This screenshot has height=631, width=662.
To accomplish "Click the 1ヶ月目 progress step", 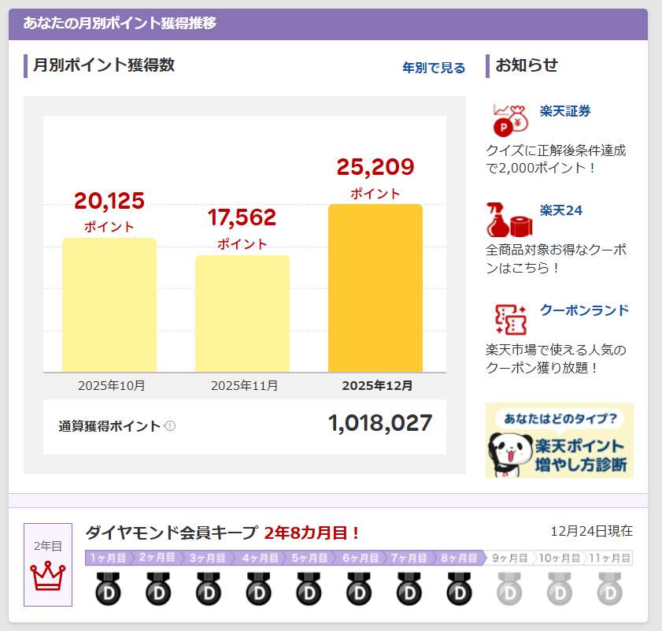I will (x=108, y=558).
